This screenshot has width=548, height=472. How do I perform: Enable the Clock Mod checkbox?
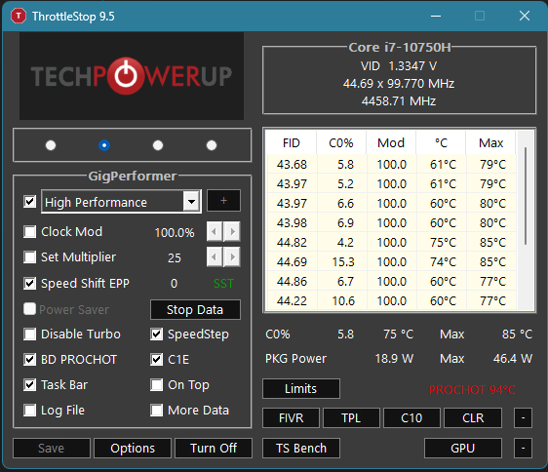pos(29,231)
